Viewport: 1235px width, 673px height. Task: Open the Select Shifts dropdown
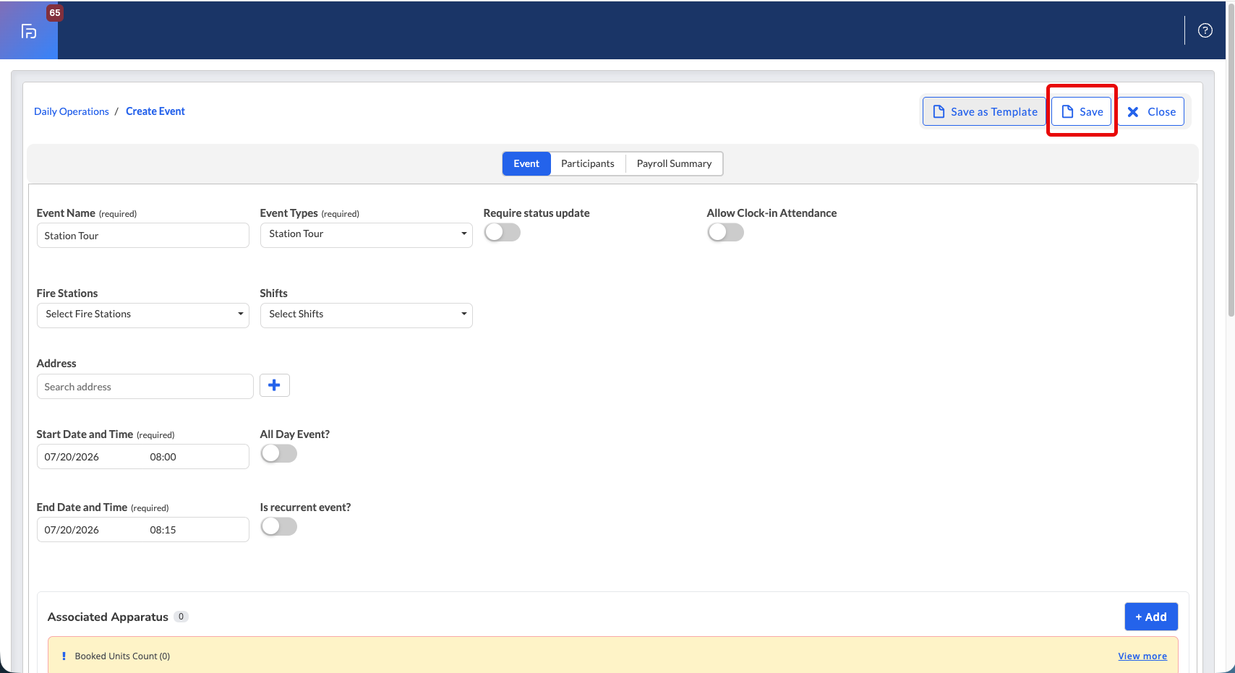point(367,315)
